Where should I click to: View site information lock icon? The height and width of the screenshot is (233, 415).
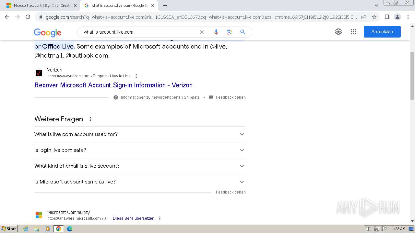click(41, 17)
